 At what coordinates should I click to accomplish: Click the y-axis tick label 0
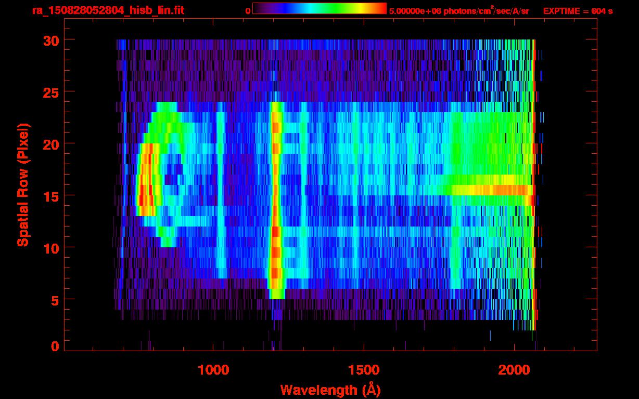click(x=54, y=347)
